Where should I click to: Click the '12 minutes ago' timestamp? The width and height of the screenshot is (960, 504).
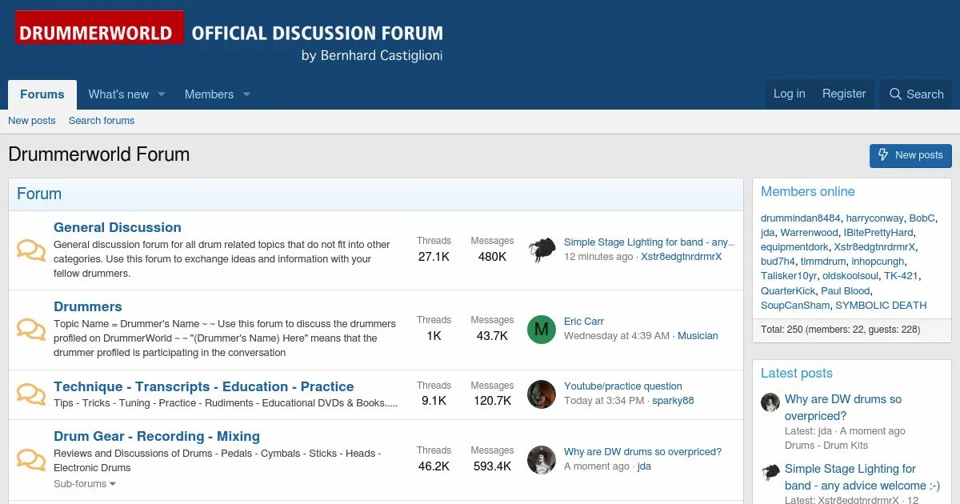point(598,257)
